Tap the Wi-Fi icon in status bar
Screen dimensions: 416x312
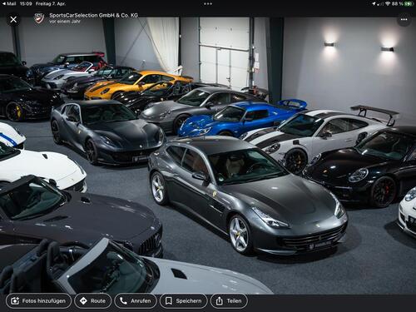pos(388,4)
